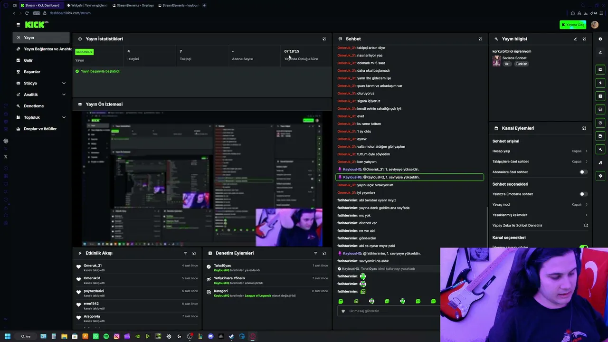The image size is (608, 342).
Task: Click the pencil icon in the right rail
Action: (x=600, y=52)
